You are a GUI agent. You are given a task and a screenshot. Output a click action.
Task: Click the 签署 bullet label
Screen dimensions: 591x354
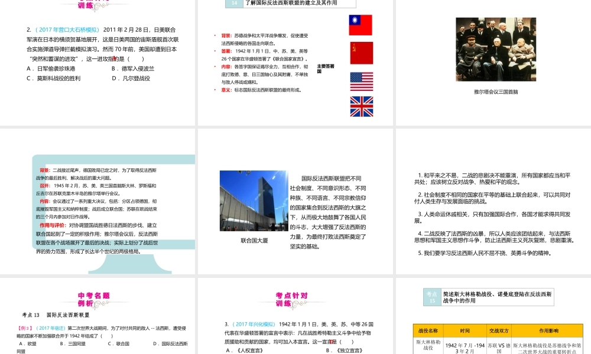pyautogui.click(x=226, y=51)
